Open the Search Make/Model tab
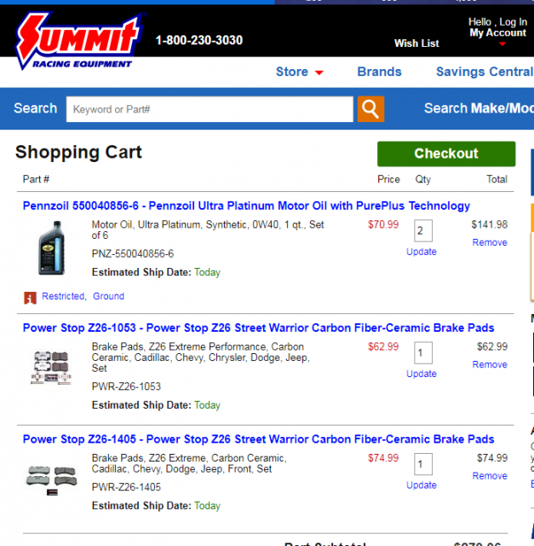This screenshot has height=546, width=534. point(479,108)
